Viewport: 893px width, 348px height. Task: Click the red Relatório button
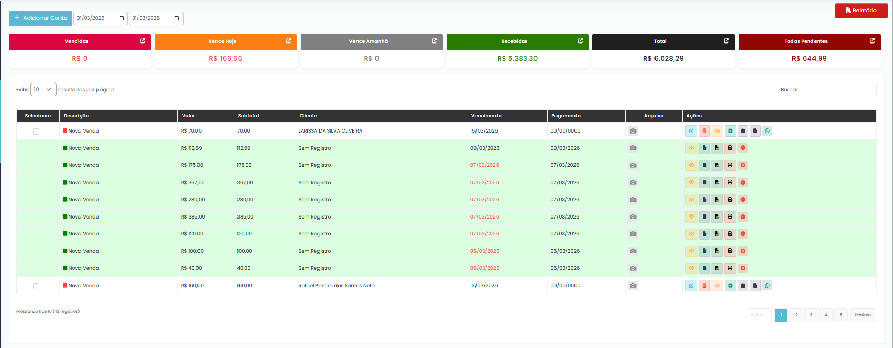[x=861, y=10]
